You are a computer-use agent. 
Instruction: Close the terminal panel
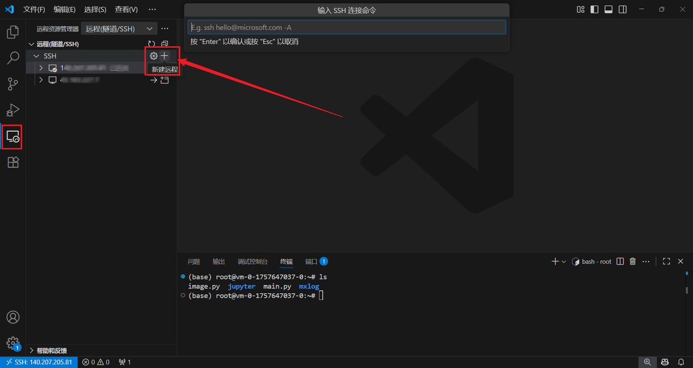681,261
